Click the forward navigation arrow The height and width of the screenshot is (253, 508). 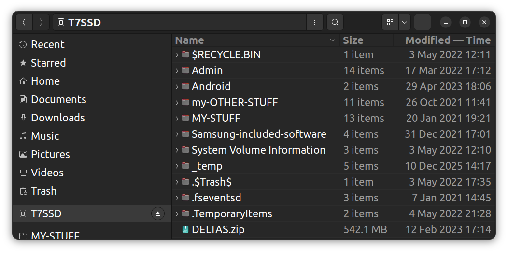(42, 22)
